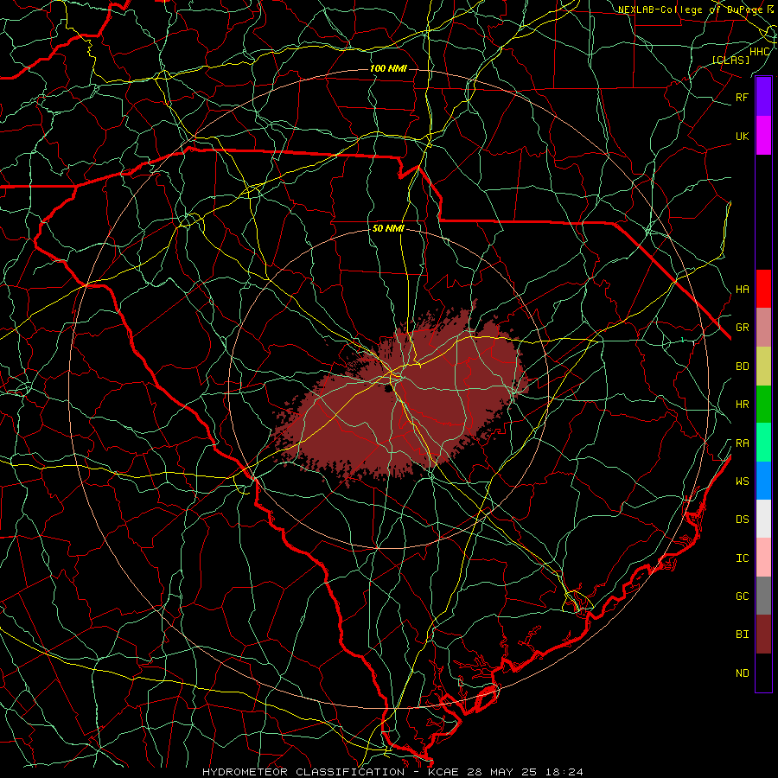Click the 'DS' legend label
The height and width of the screenshot is (778, 778).
tap(742, 519)
